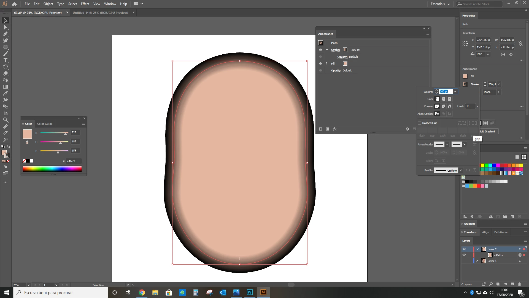
Task: Select the Eraser tool
Action: point(5,73)
